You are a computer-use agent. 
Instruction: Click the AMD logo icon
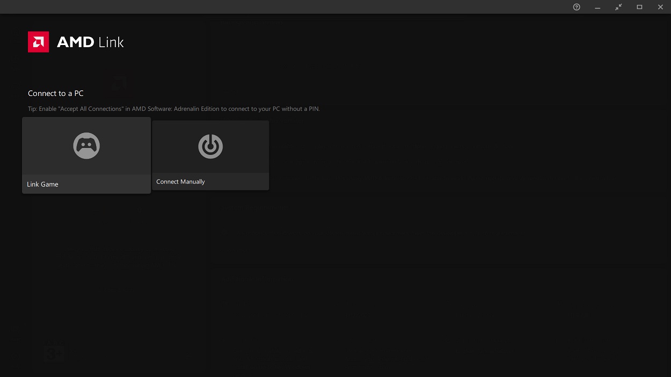pos(38,42)
